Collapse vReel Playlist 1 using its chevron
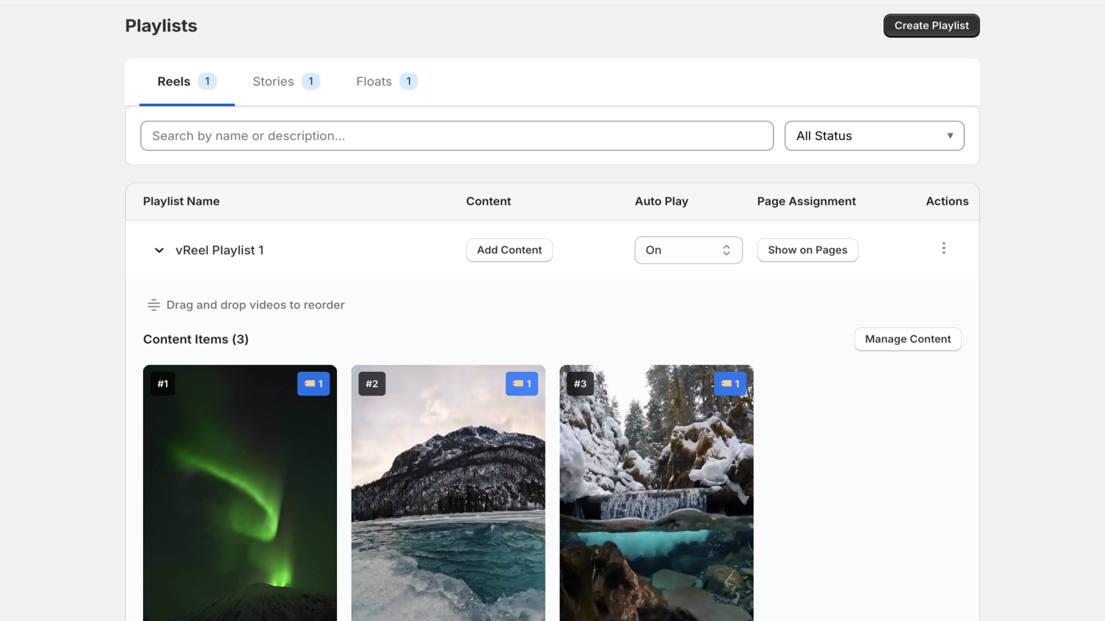 coord(158,250)
